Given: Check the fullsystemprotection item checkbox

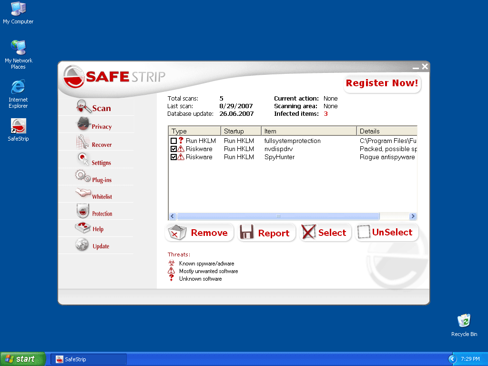Looking at the screenshot, I should [x=173, y=141].
